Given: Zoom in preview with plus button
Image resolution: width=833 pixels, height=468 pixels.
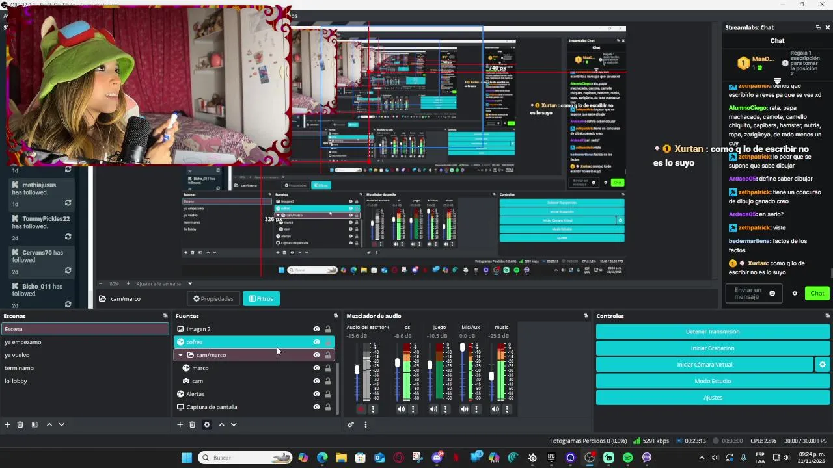Looking at the screenshot, I should tap(128, 283).
